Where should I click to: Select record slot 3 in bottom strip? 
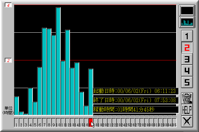26,122
